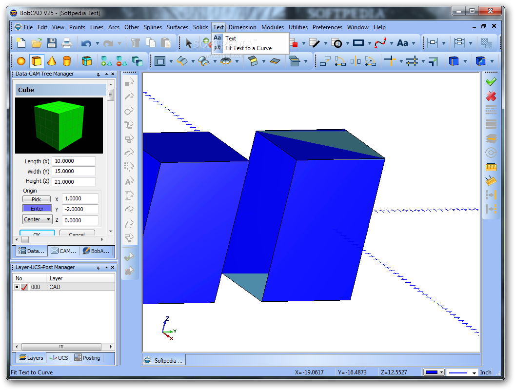The height and width of the screenshot is (390, 515).
Task: Select the rectangle tool icon
Action: pyautogui.click(x=358, y=43)
